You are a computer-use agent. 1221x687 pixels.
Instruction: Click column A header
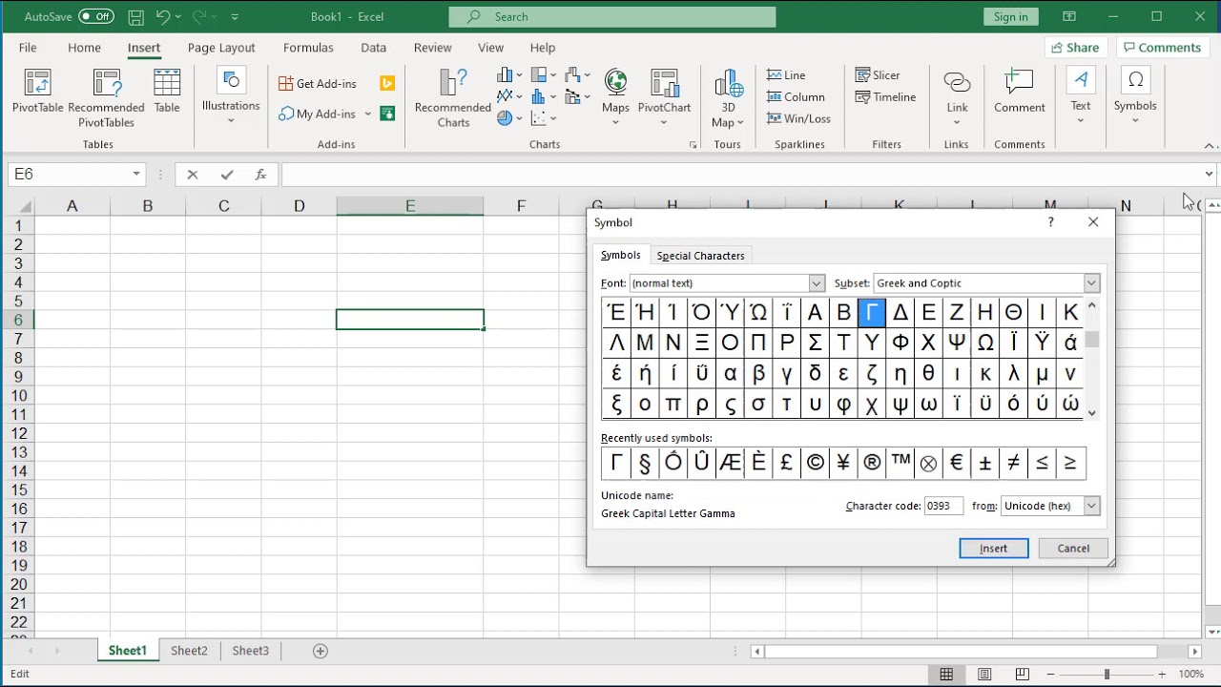tap(72, 206)
